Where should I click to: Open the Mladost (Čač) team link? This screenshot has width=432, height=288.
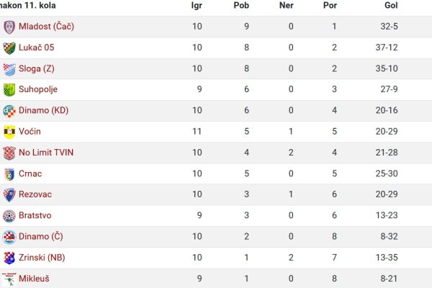tap(46, 27)
